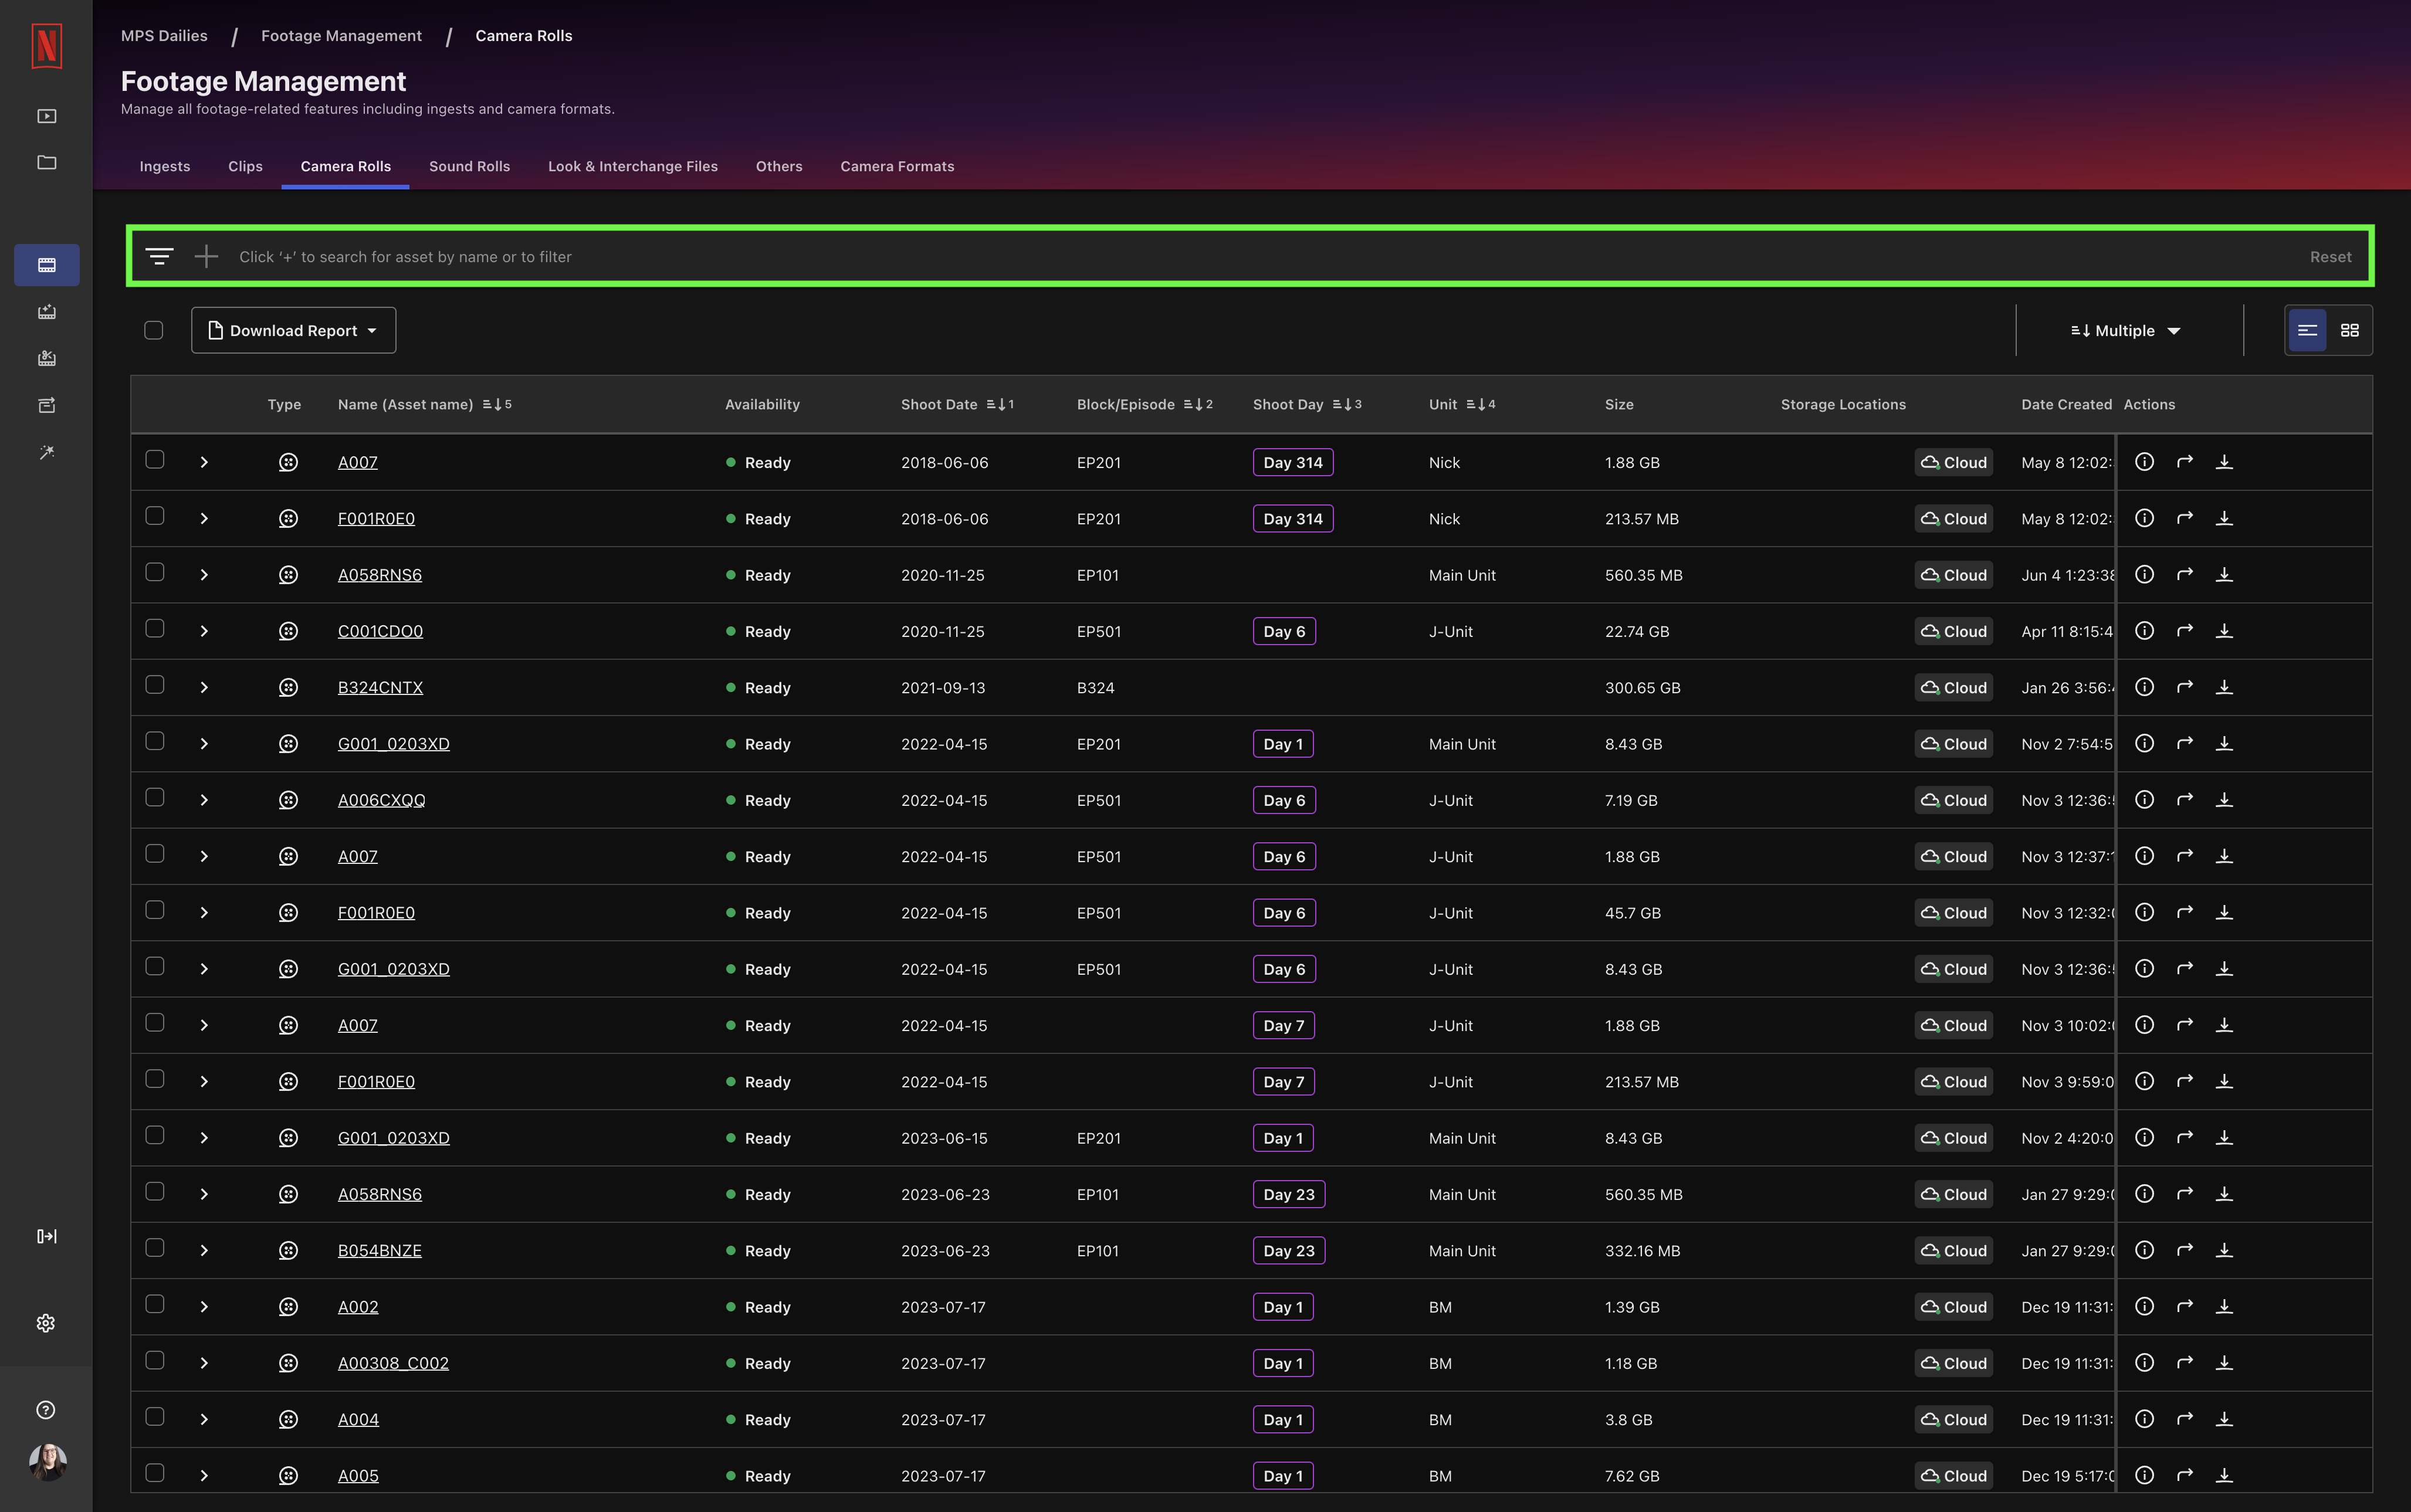2411x1512 pixels.
Task: Click the filter icon in the search bar
Action: [160, 256]
